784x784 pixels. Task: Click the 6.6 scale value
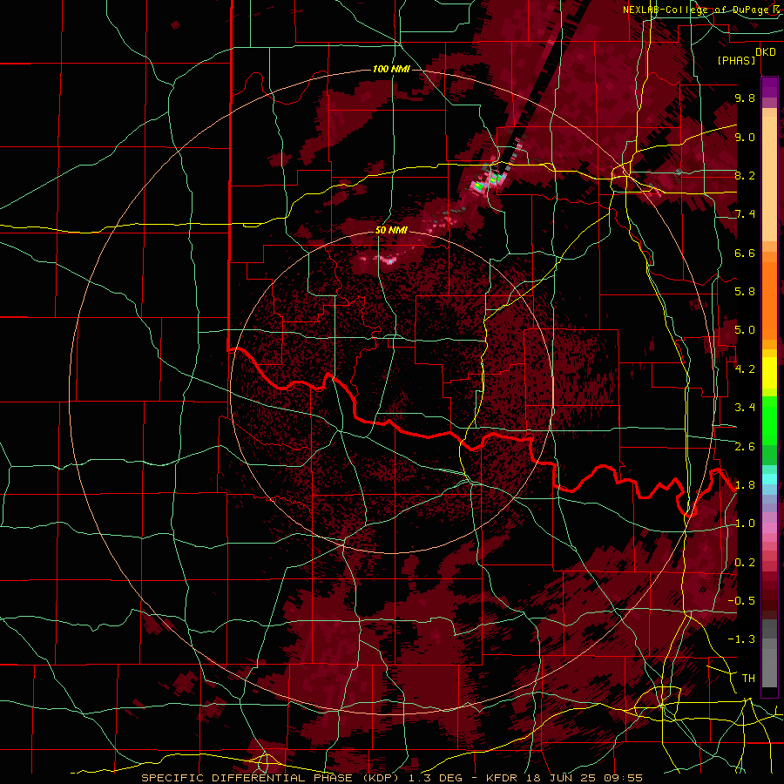point(745,253)
